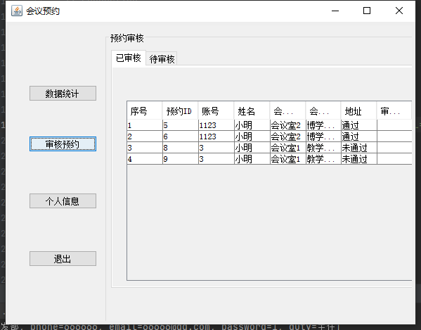Click the 未通过 cell in row 4
Viewport: 421px width, 330px height.
point(358,159)
